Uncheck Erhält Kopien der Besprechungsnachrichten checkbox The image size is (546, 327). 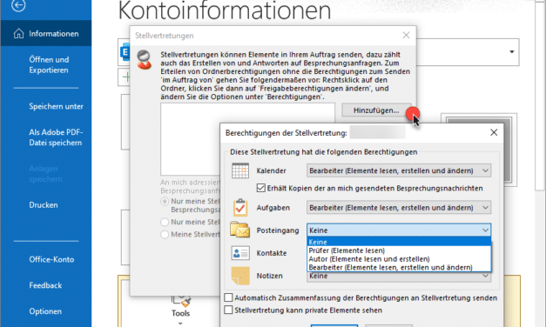[261, 188]
